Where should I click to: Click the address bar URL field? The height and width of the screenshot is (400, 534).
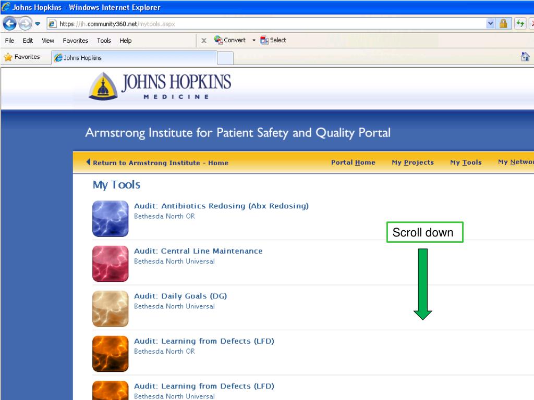pos(265,24)
